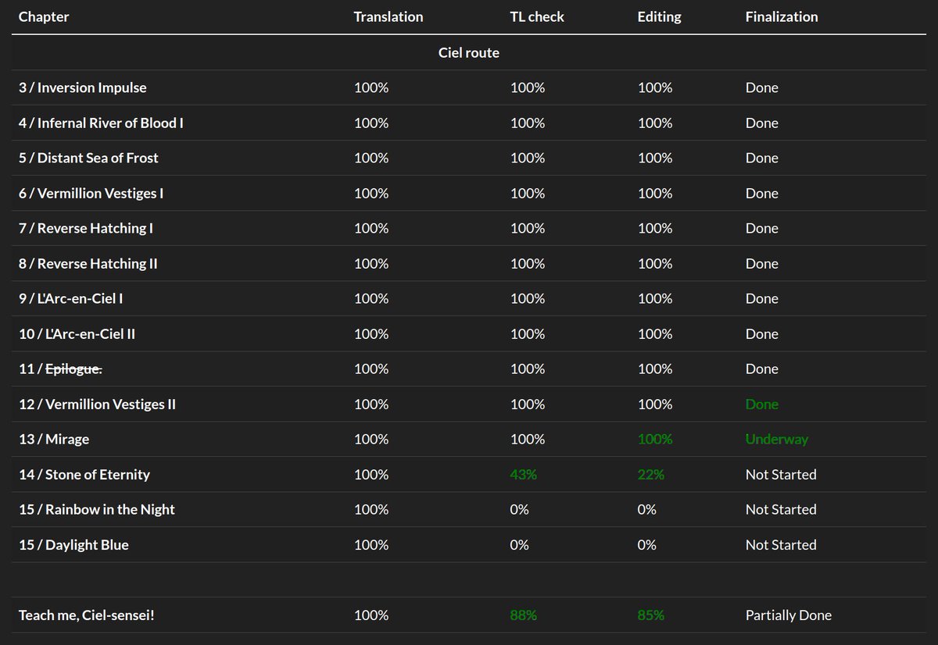The height and width of the screenshot is (645, 938).
Task: Select the 10 / L'Arc-en-Ciel II cell
Action: (77, 333)
